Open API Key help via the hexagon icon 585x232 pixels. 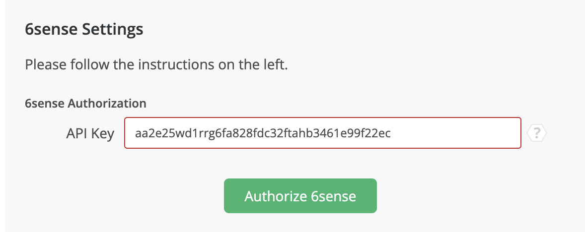click(x=536, y=132)
